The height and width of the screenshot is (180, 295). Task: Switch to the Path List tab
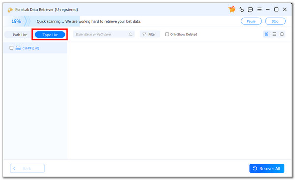20,35
